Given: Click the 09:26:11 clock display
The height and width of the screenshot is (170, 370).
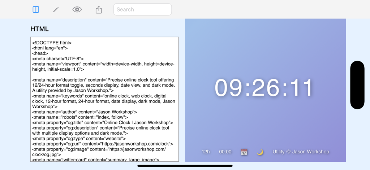Looking at the screenshot, I should (x=263, y=88).
